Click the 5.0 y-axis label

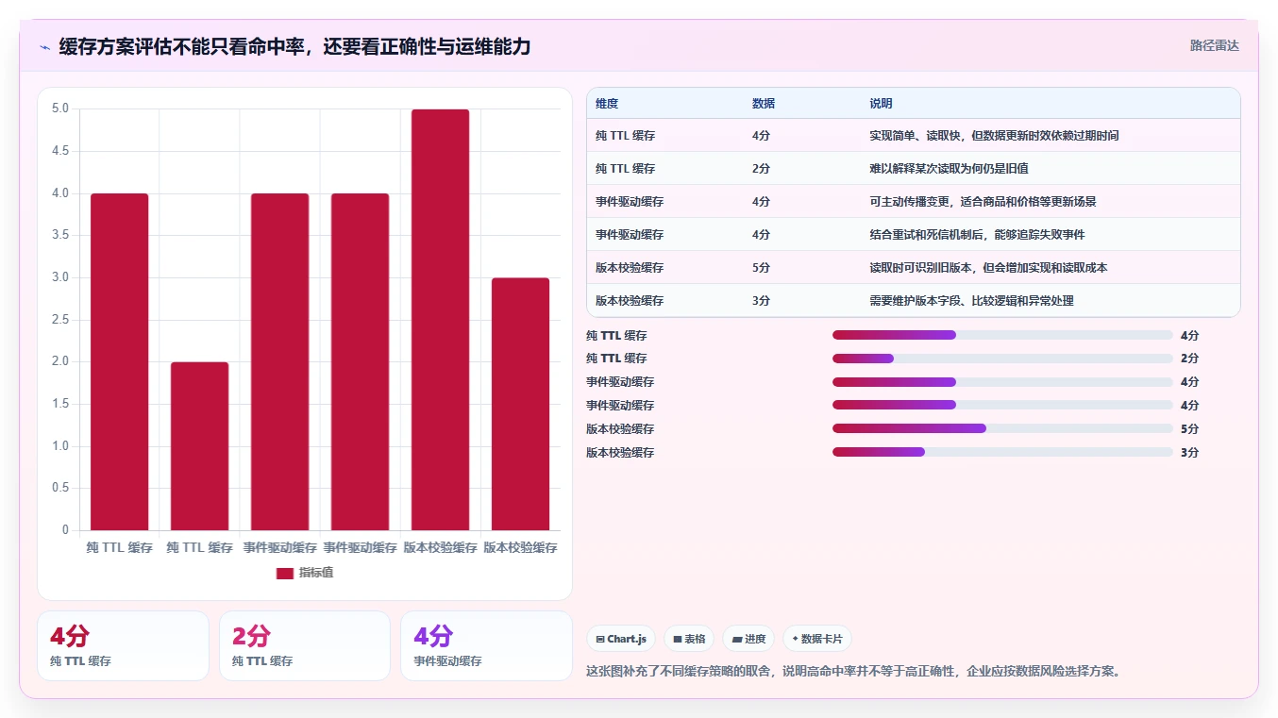tap(60, 109)
